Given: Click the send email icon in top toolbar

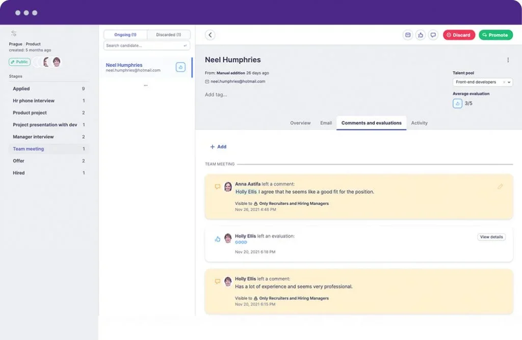Looking at the screenshot, I should point(407,35).
